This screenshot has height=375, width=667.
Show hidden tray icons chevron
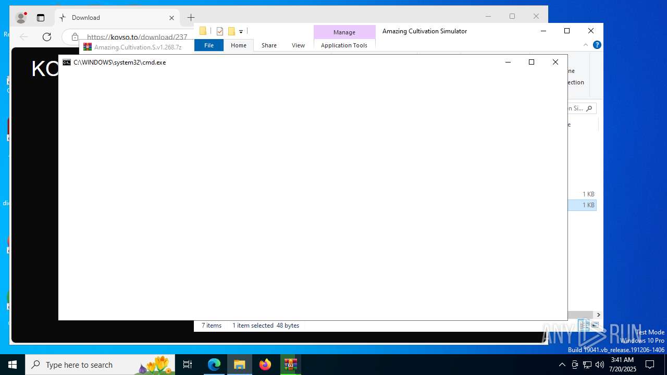tap(562, 365)
